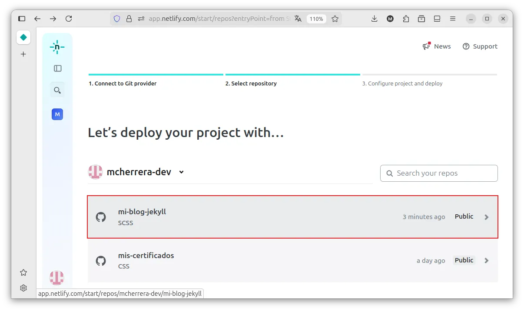Select the blue M team avatar
This screenshot has width=524, height=311.
[x=57, y=115]
